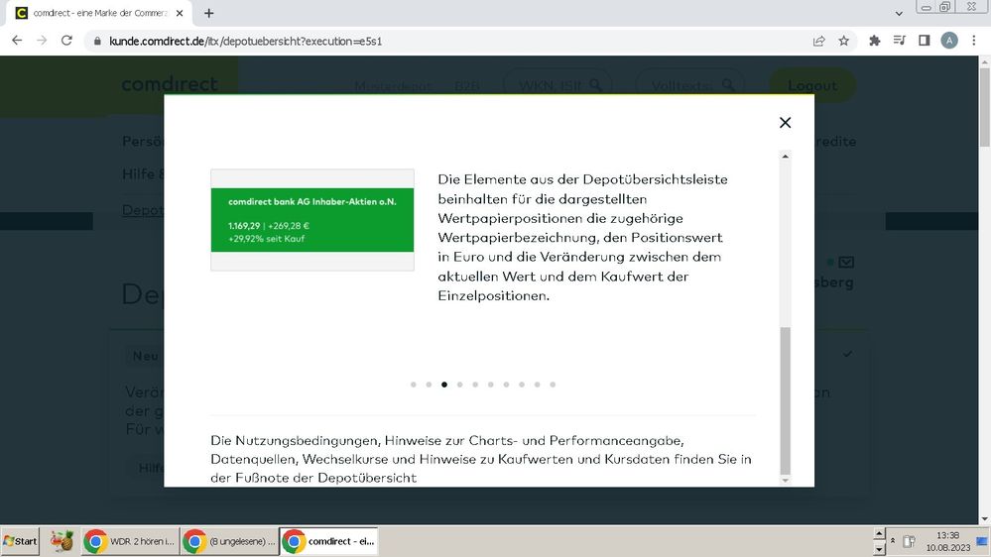Go to the tenth carousel dot
991x557 pixels.
tap(553, 385)
